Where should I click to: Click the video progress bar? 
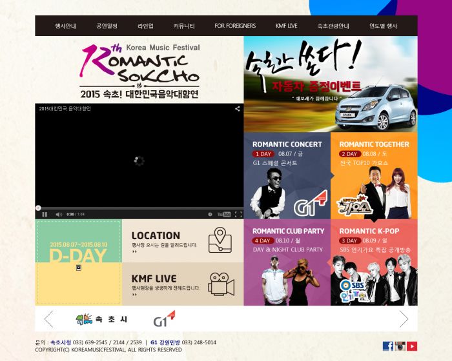(139, 208)
